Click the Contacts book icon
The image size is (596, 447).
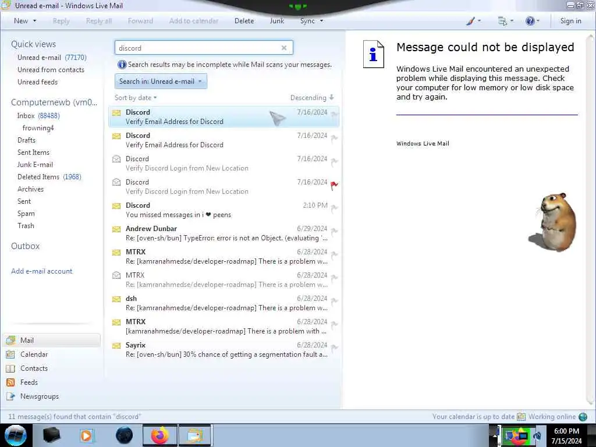click(10, 368)
